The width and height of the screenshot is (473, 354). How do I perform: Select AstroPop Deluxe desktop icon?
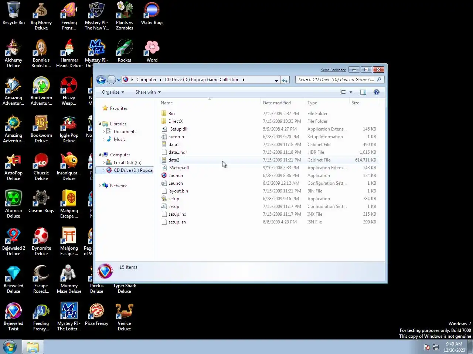14,167
